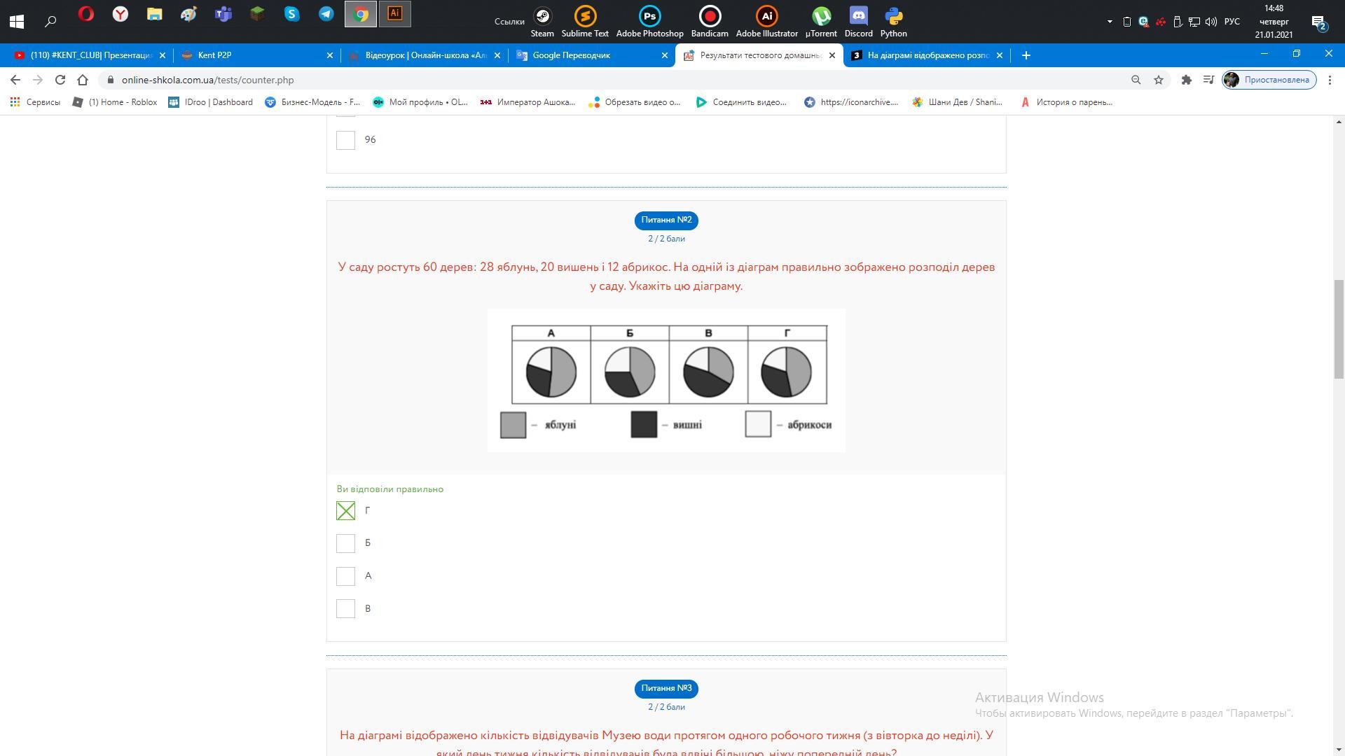Switch to the Google Переводчик tab
Screen dimensions: 1345x756
coord(571,55)
